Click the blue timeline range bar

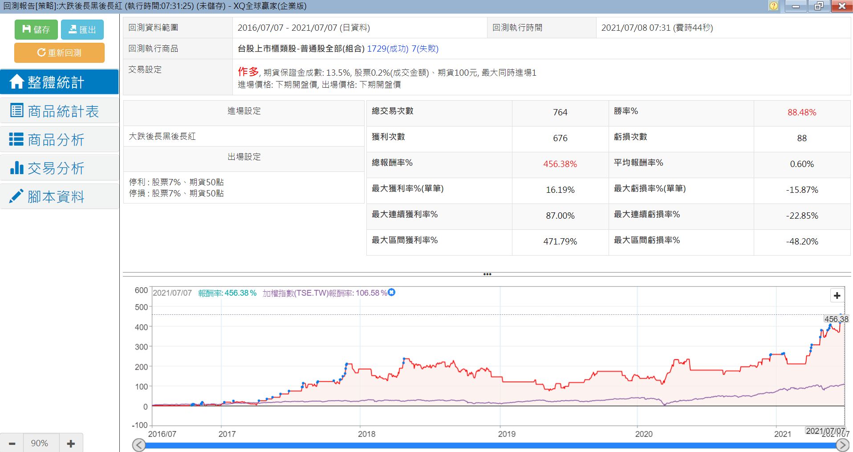pyautogui.click(x=490, y=445)
